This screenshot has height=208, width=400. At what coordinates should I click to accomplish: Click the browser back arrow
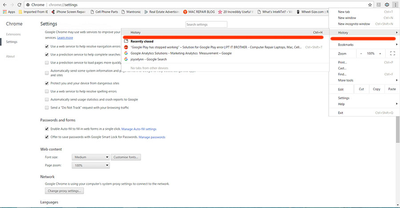(x=4, y=4)
